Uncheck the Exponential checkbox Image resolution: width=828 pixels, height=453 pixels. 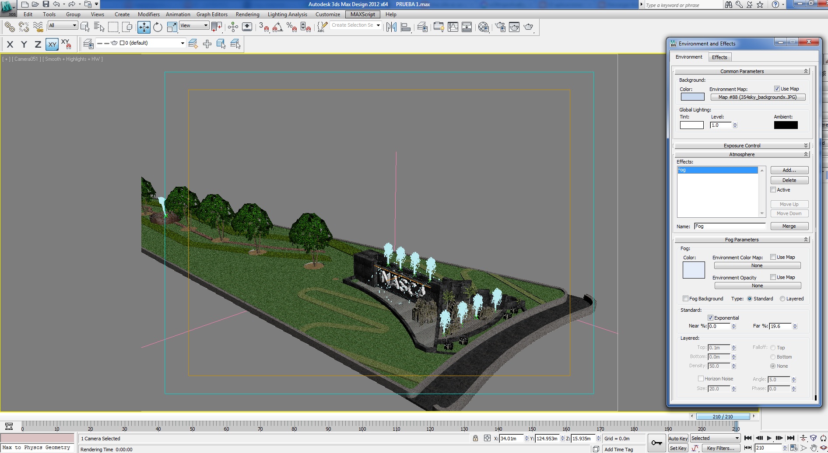[710, 318]
